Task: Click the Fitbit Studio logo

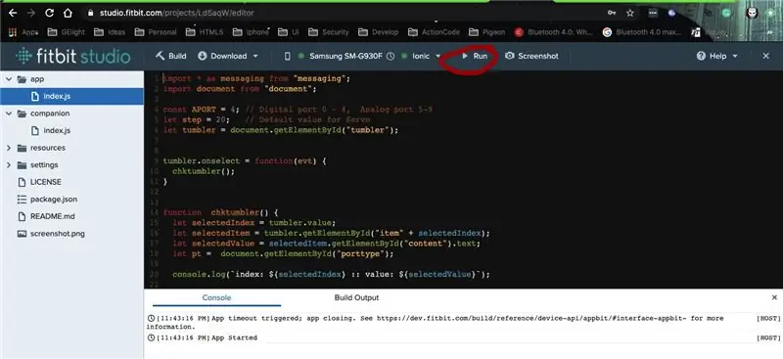Action: 72,56
